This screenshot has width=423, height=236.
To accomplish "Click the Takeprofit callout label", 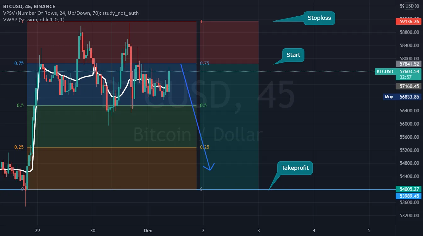I will coord(295,168).
